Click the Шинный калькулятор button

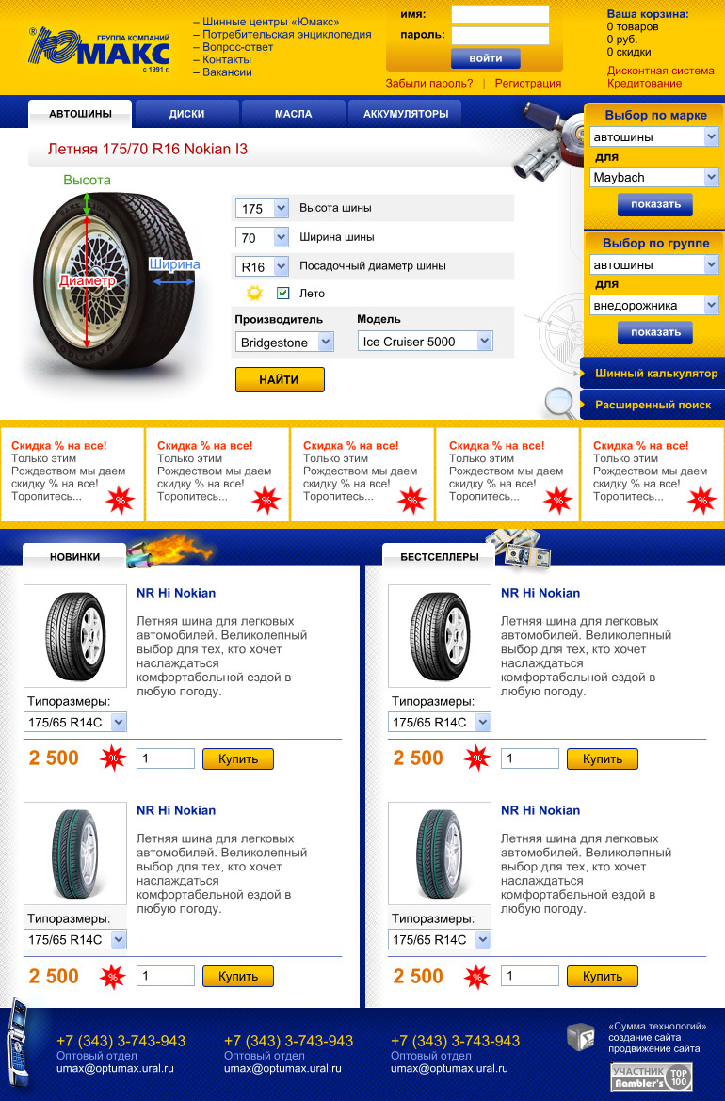pos(652,373)
